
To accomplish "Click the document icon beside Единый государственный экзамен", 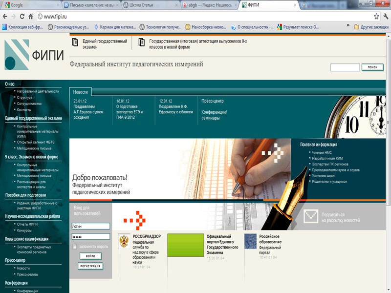I will [x=75, y=42].
